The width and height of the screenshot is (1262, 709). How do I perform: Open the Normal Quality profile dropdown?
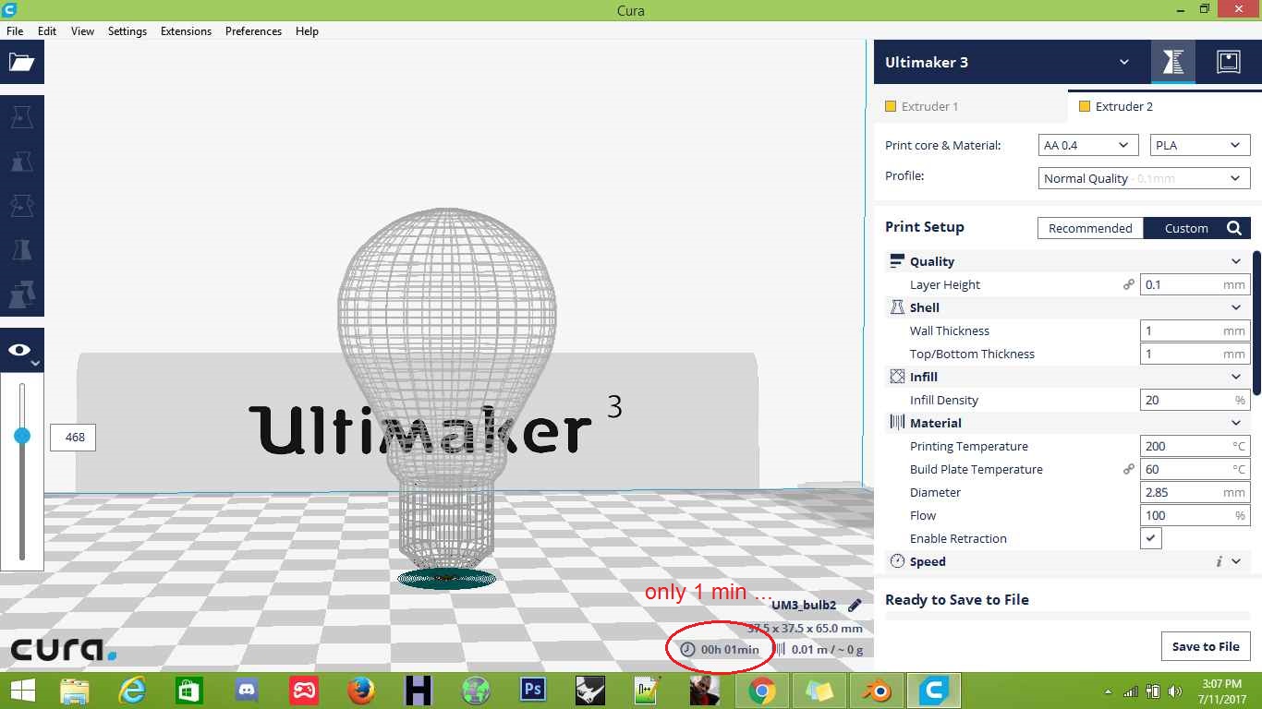(1144, 178)
